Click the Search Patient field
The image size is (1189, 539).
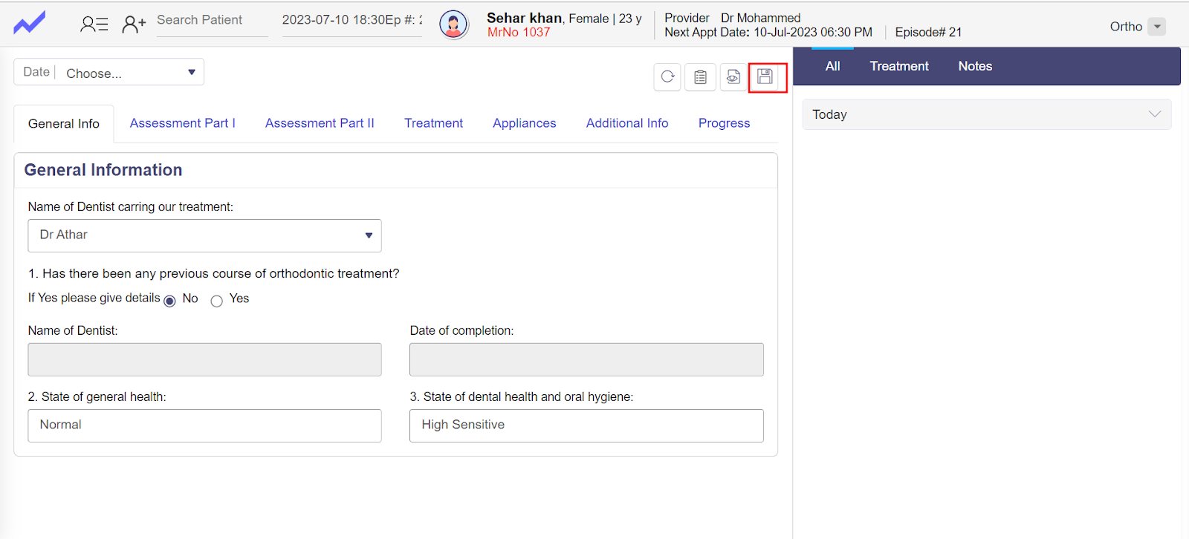[x=212, y=21]
